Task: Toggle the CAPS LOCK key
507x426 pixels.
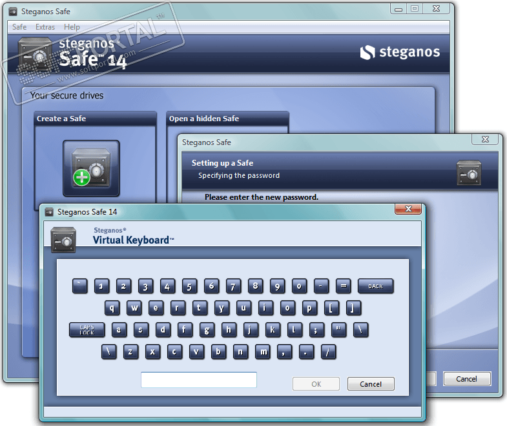Action: 87,330
